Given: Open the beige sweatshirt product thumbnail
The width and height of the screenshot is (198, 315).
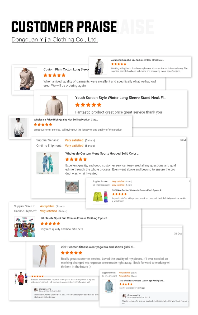Looking at the screenshot, I should 54,105.
